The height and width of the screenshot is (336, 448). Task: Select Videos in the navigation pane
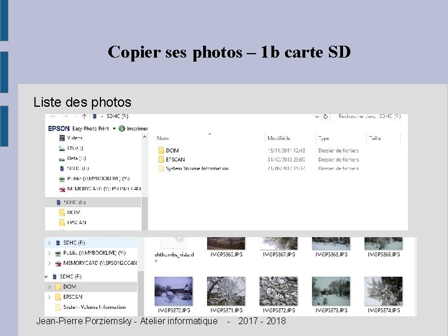pos(75,138)
